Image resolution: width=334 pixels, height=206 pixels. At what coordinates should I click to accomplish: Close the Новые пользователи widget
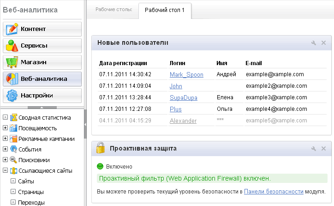pos(323,43)
